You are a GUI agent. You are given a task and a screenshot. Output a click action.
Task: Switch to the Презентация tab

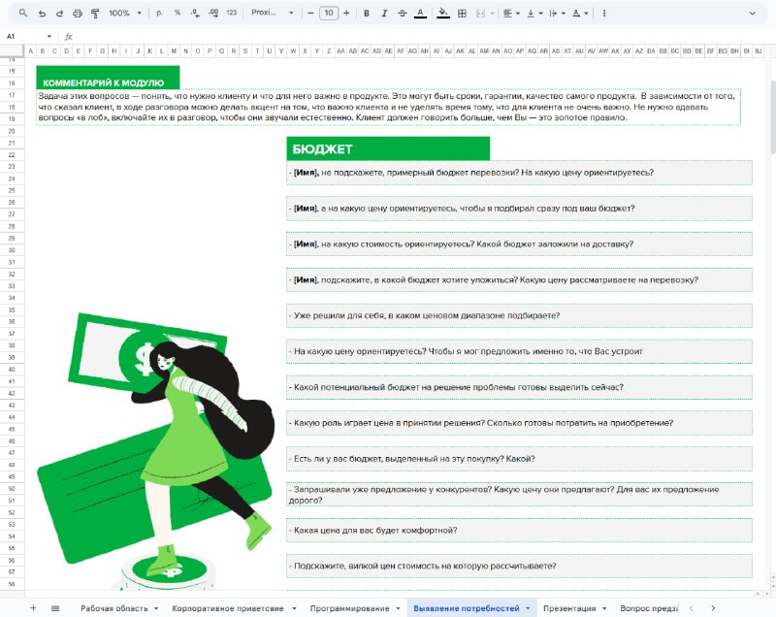pos(569,608)
